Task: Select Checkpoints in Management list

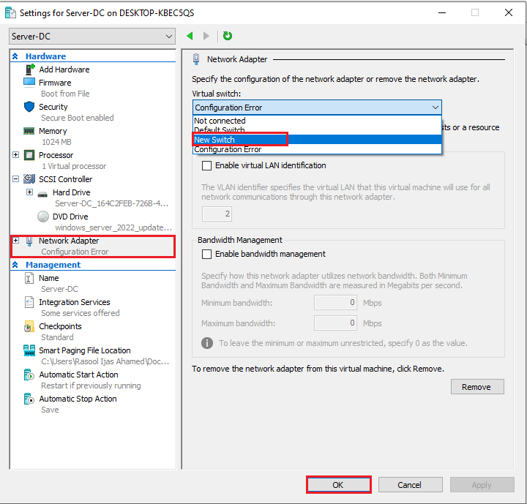Action: [60, 326]
